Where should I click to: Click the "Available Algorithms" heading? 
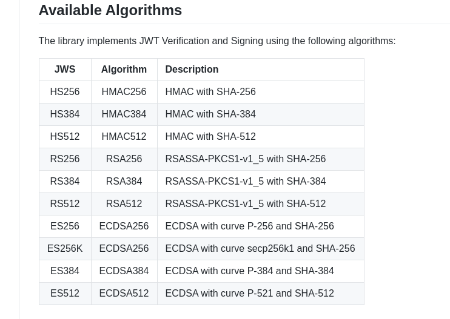[x=110, y=10]
